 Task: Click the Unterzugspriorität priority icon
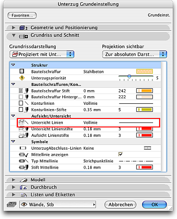[22, 78]
